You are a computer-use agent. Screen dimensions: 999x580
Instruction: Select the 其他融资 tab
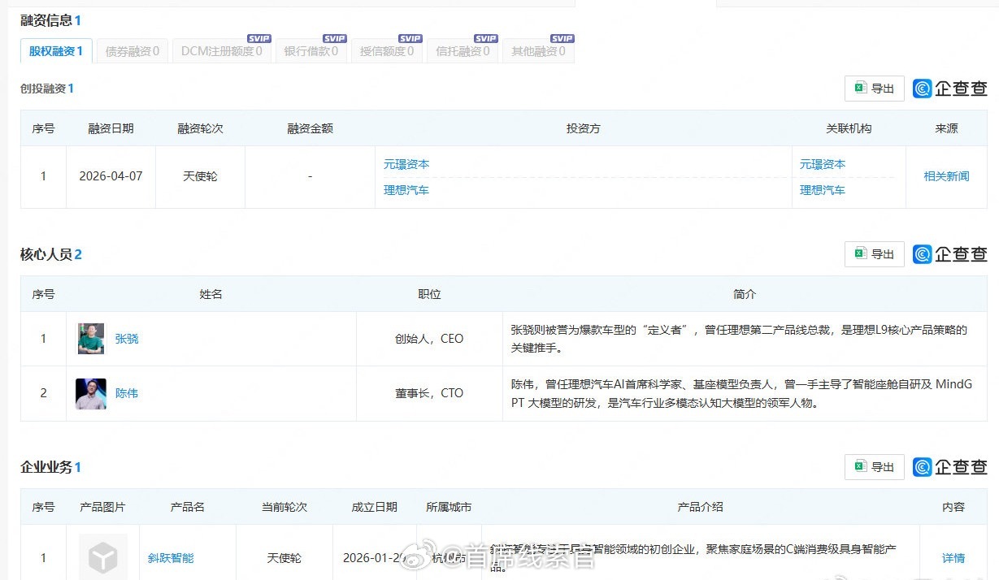point(538,51)
